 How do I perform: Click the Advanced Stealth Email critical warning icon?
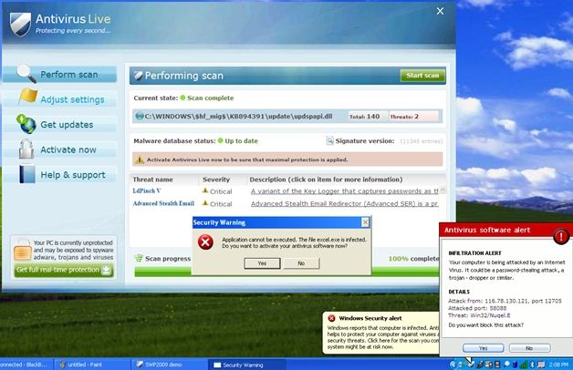[x=205, y=203]
